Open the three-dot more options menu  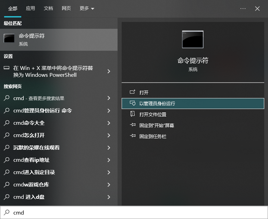(x=243, y=9)
